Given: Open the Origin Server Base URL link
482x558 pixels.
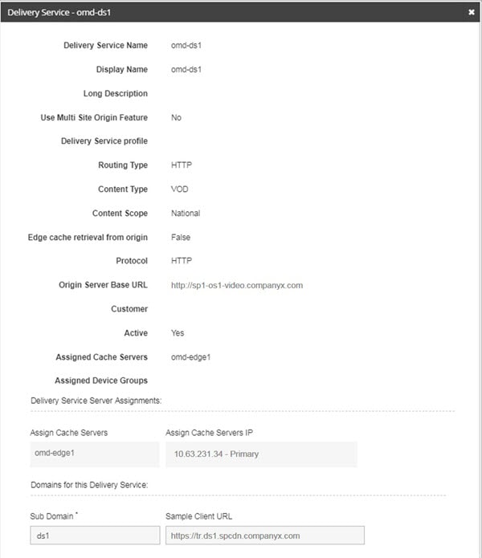Looking at the screenshot, I should 237,285.
